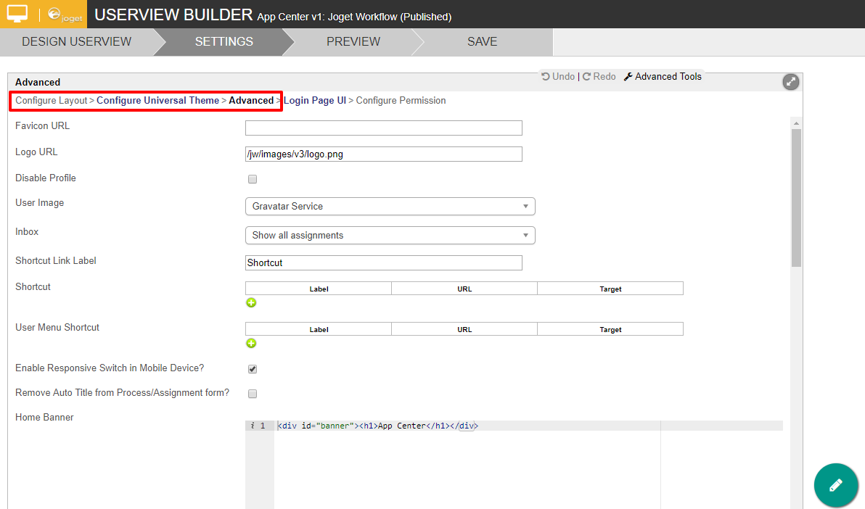Go to the Preview tab

pyautogui.click(x=353, y=42)
